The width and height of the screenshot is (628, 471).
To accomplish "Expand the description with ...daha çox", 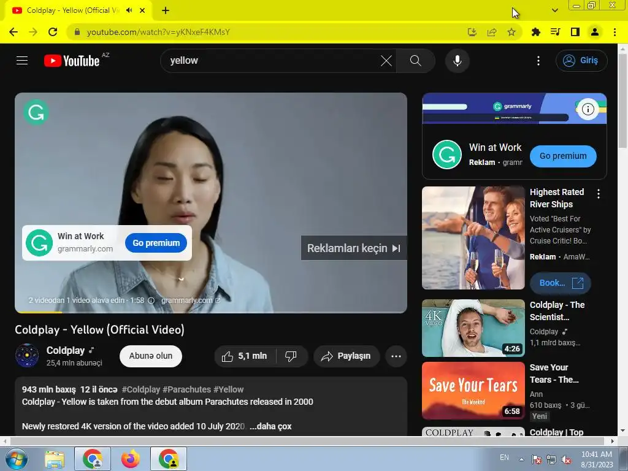I will (270, 426).
